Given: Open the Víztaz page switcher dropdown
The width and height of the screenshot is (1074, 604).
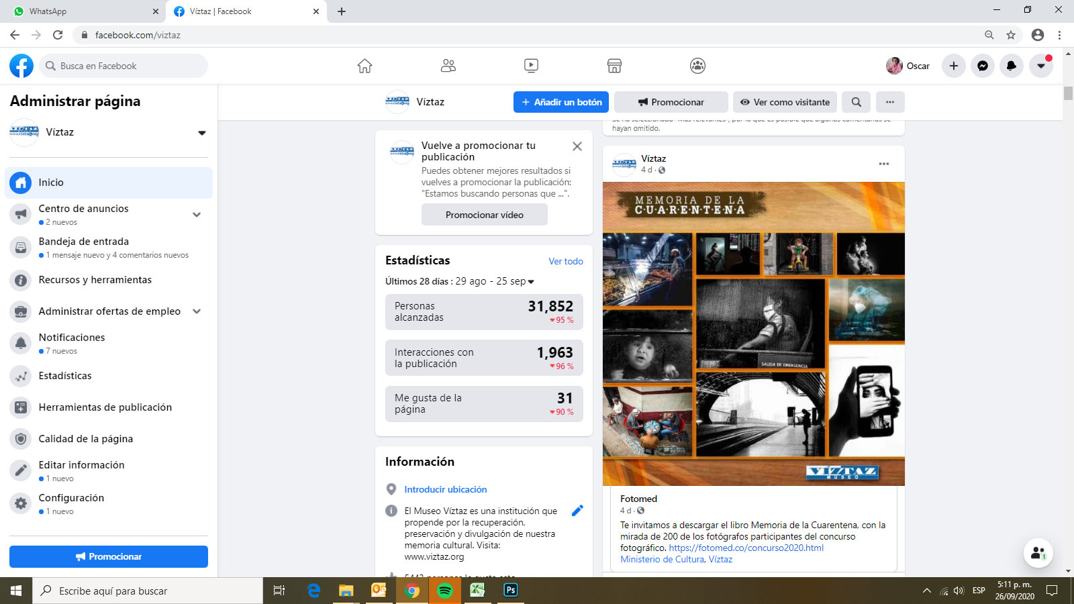Looking at the screenshot, I should 201,133.
